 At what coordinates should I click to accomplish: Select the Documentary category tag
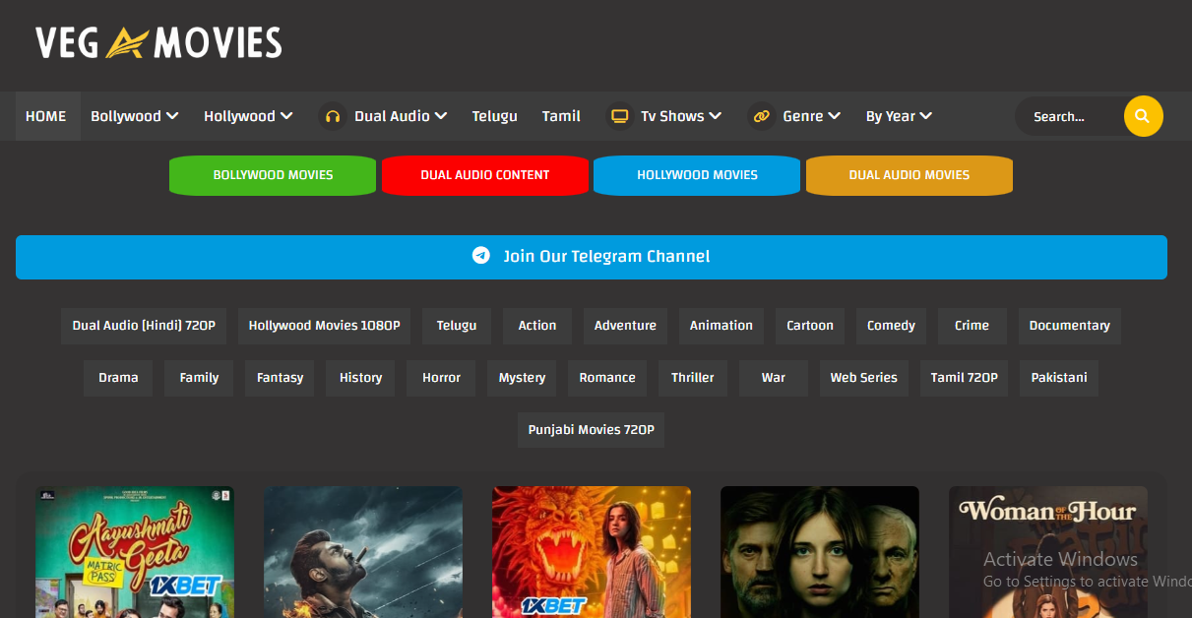[x=1069, y=326]
